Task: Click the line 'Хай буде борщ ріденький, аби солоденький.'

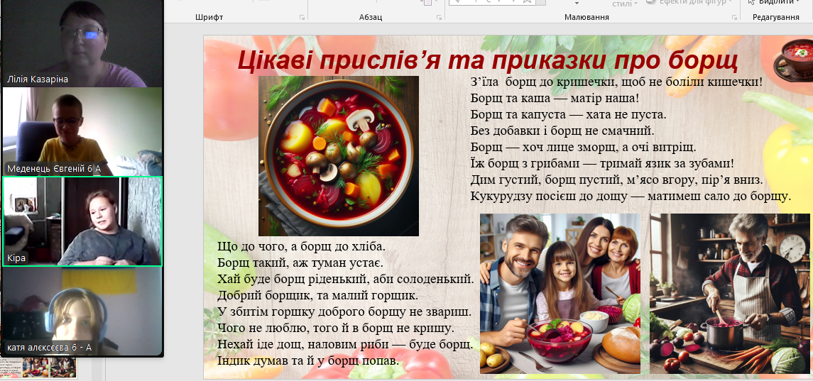Action: point(346,280)
